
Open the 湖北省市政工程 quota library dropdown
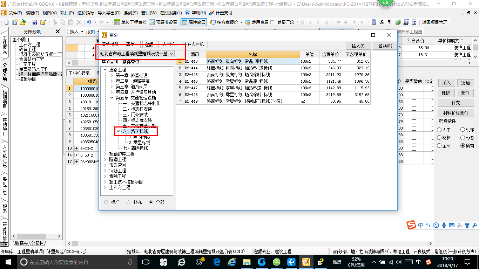[x=137, y=54]
